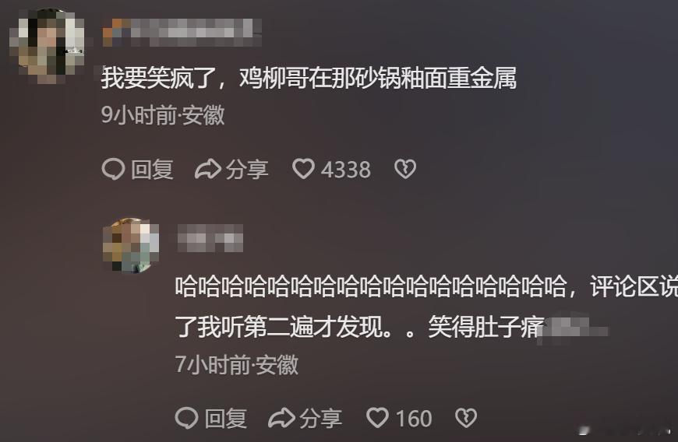Select the 160 like count
The height and width of the screenshot is (442, 678).
[414, 419]
